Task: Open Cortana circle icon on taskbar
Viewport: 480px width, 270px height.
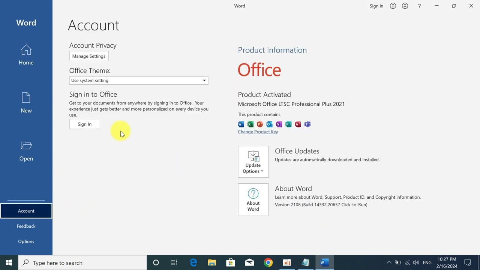Action: [x=156, y=262]
